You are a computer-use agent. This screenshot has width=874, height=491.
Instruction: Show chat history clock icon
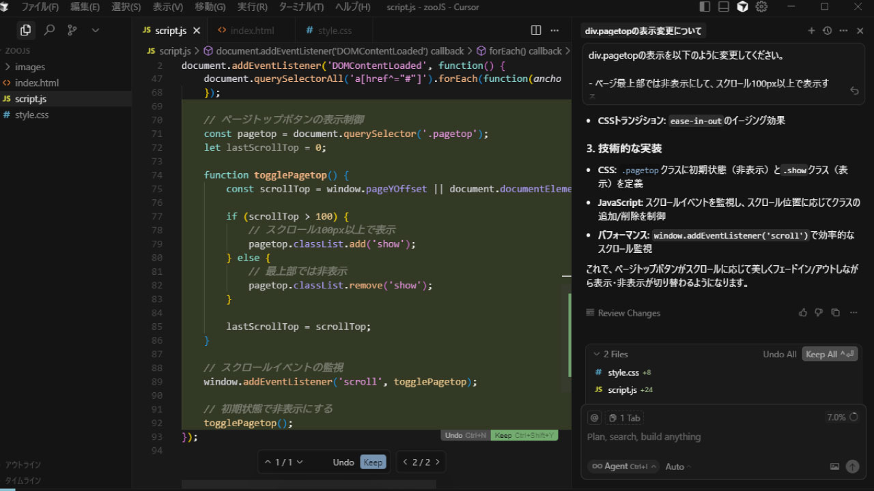[x=828, y=31]
